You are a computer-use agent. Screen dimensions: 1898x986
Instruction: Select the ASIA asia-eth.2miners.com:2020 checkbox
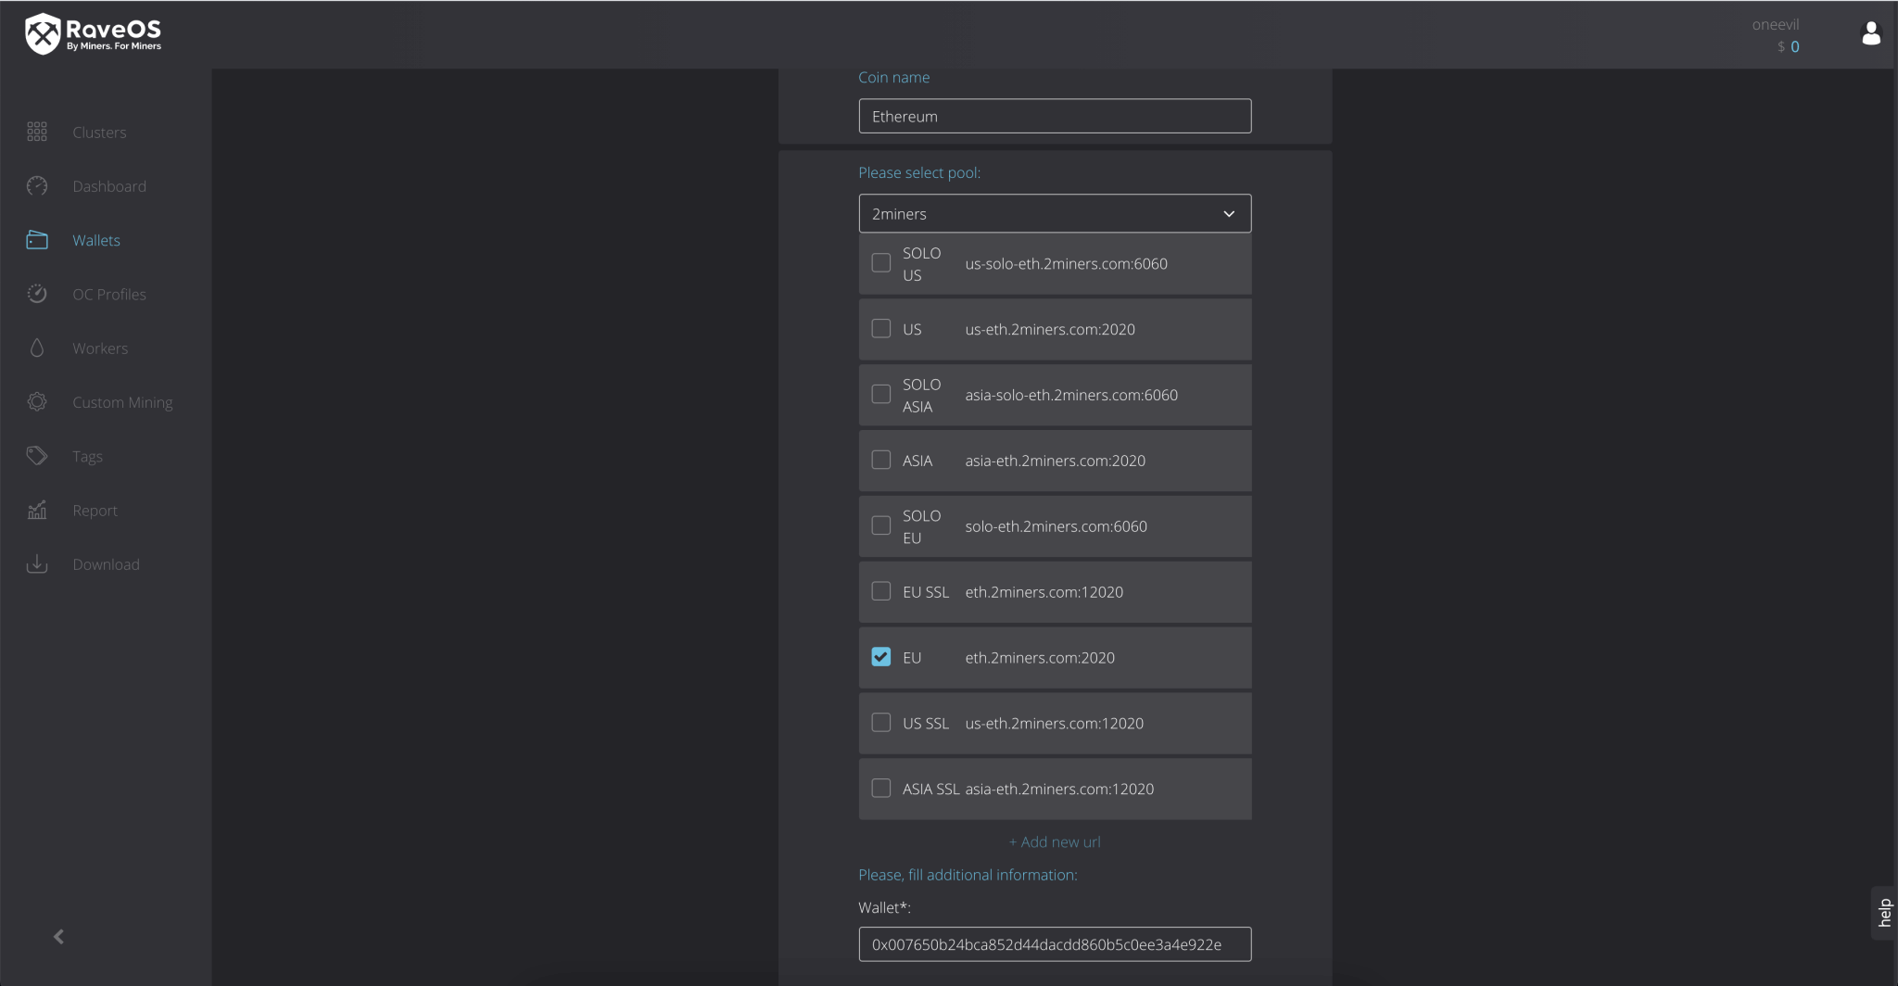(x=881, y=461)
